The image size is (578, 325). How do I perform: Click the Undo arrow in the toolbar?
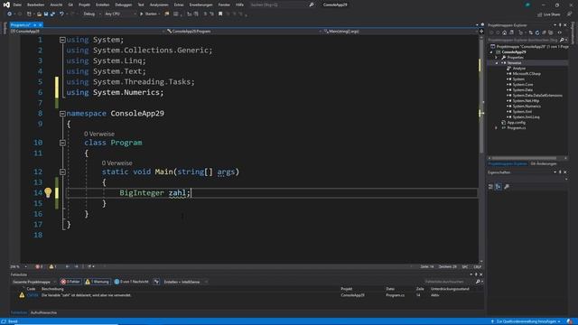61,14
